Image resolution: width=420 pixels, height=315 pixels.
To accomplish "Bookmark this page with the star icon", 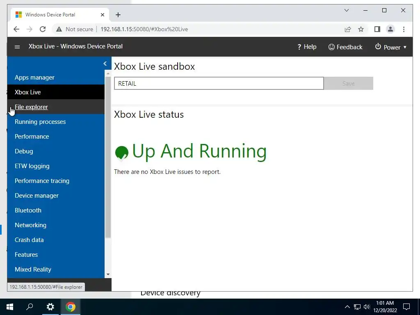I will coord(361,29).
